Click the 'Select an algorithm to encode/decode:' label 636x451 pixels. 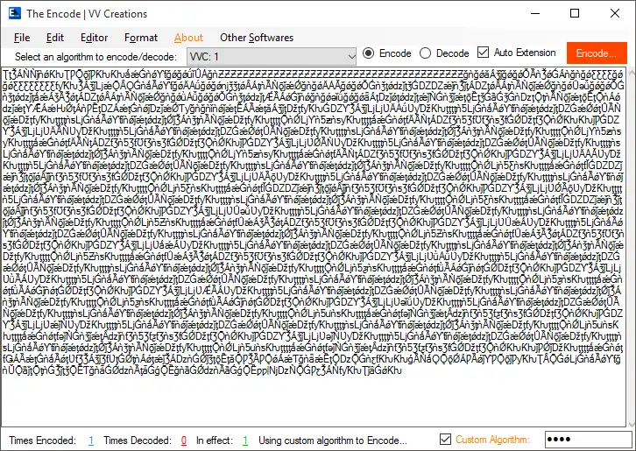pos(96,57)
